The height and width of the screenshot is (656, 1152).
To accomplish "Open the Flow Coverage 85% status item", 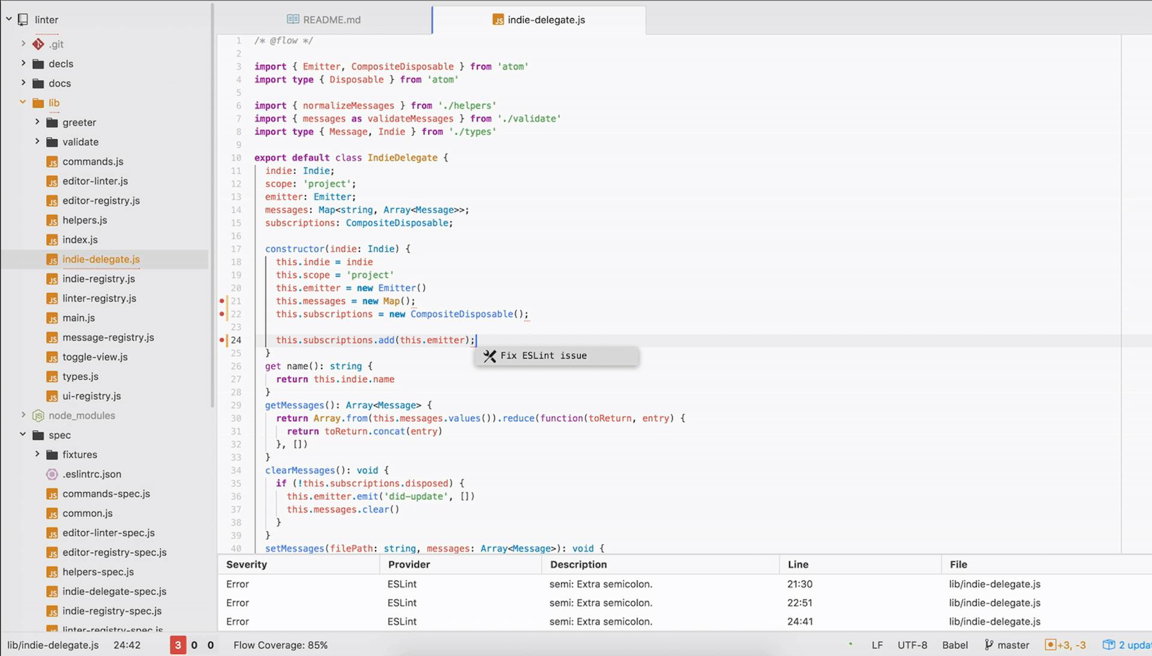I will coord(280,645).
